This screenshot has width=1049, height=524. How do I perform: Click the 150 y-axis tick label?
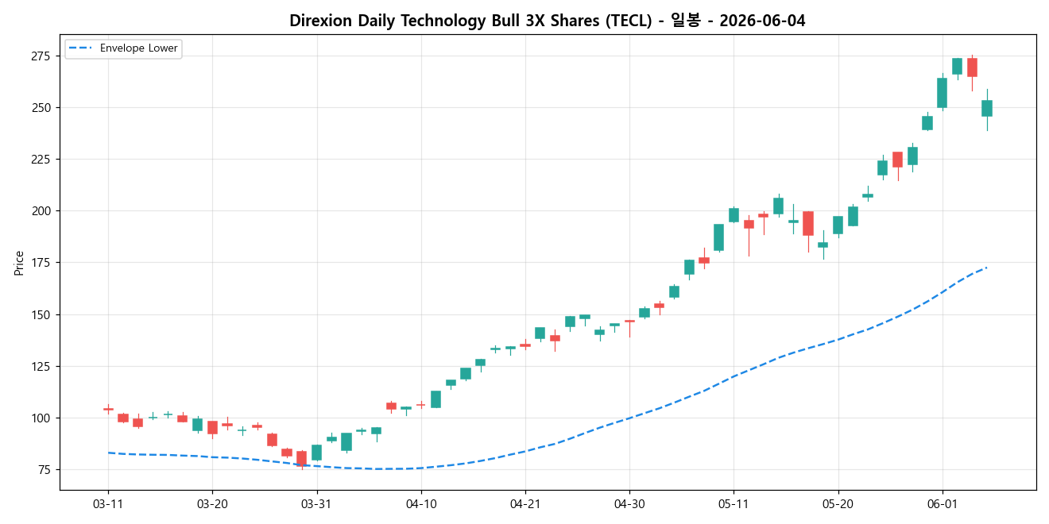point(41,314)
